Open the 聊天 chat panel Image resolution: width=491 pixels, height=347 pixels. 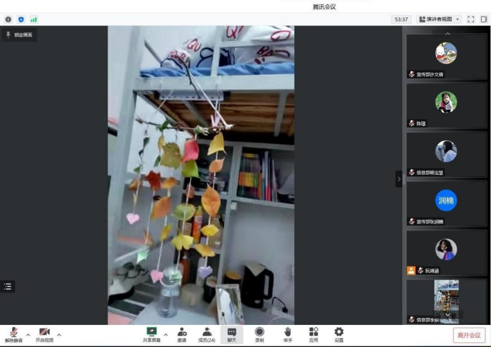click(232, 335)
